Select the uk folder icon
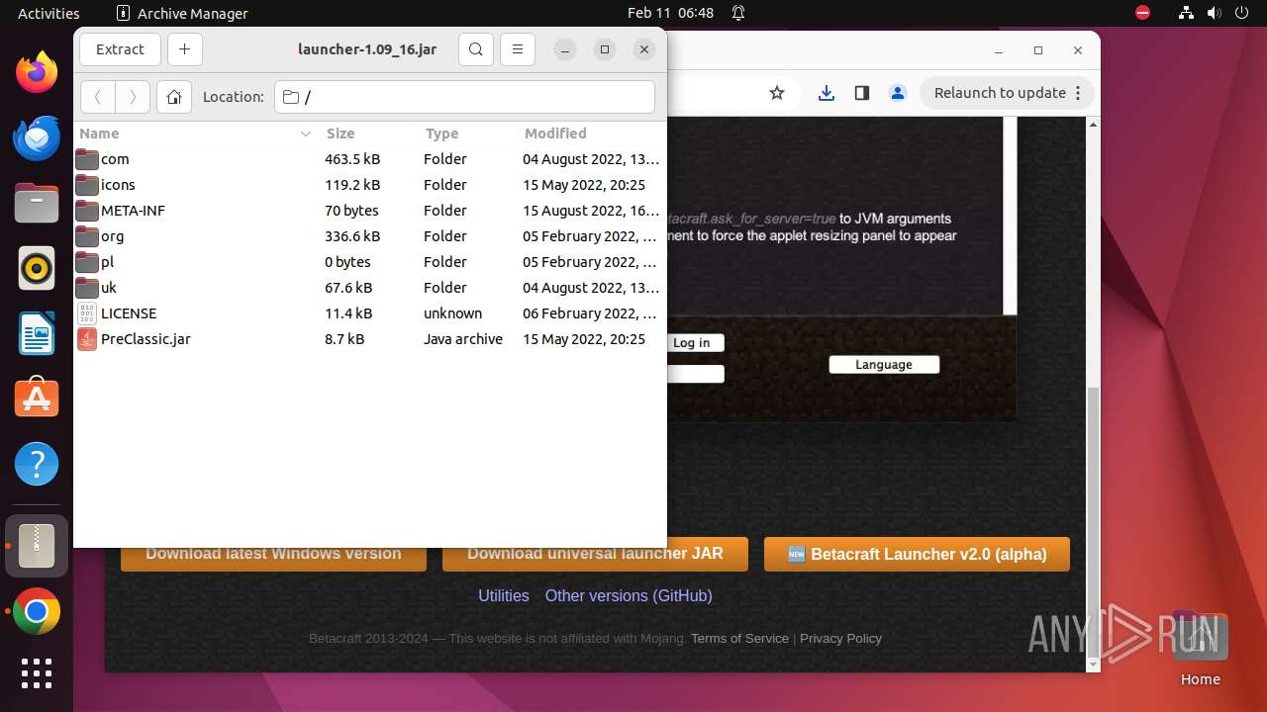This screenshot has height=712, width=1267. (87, 288)
